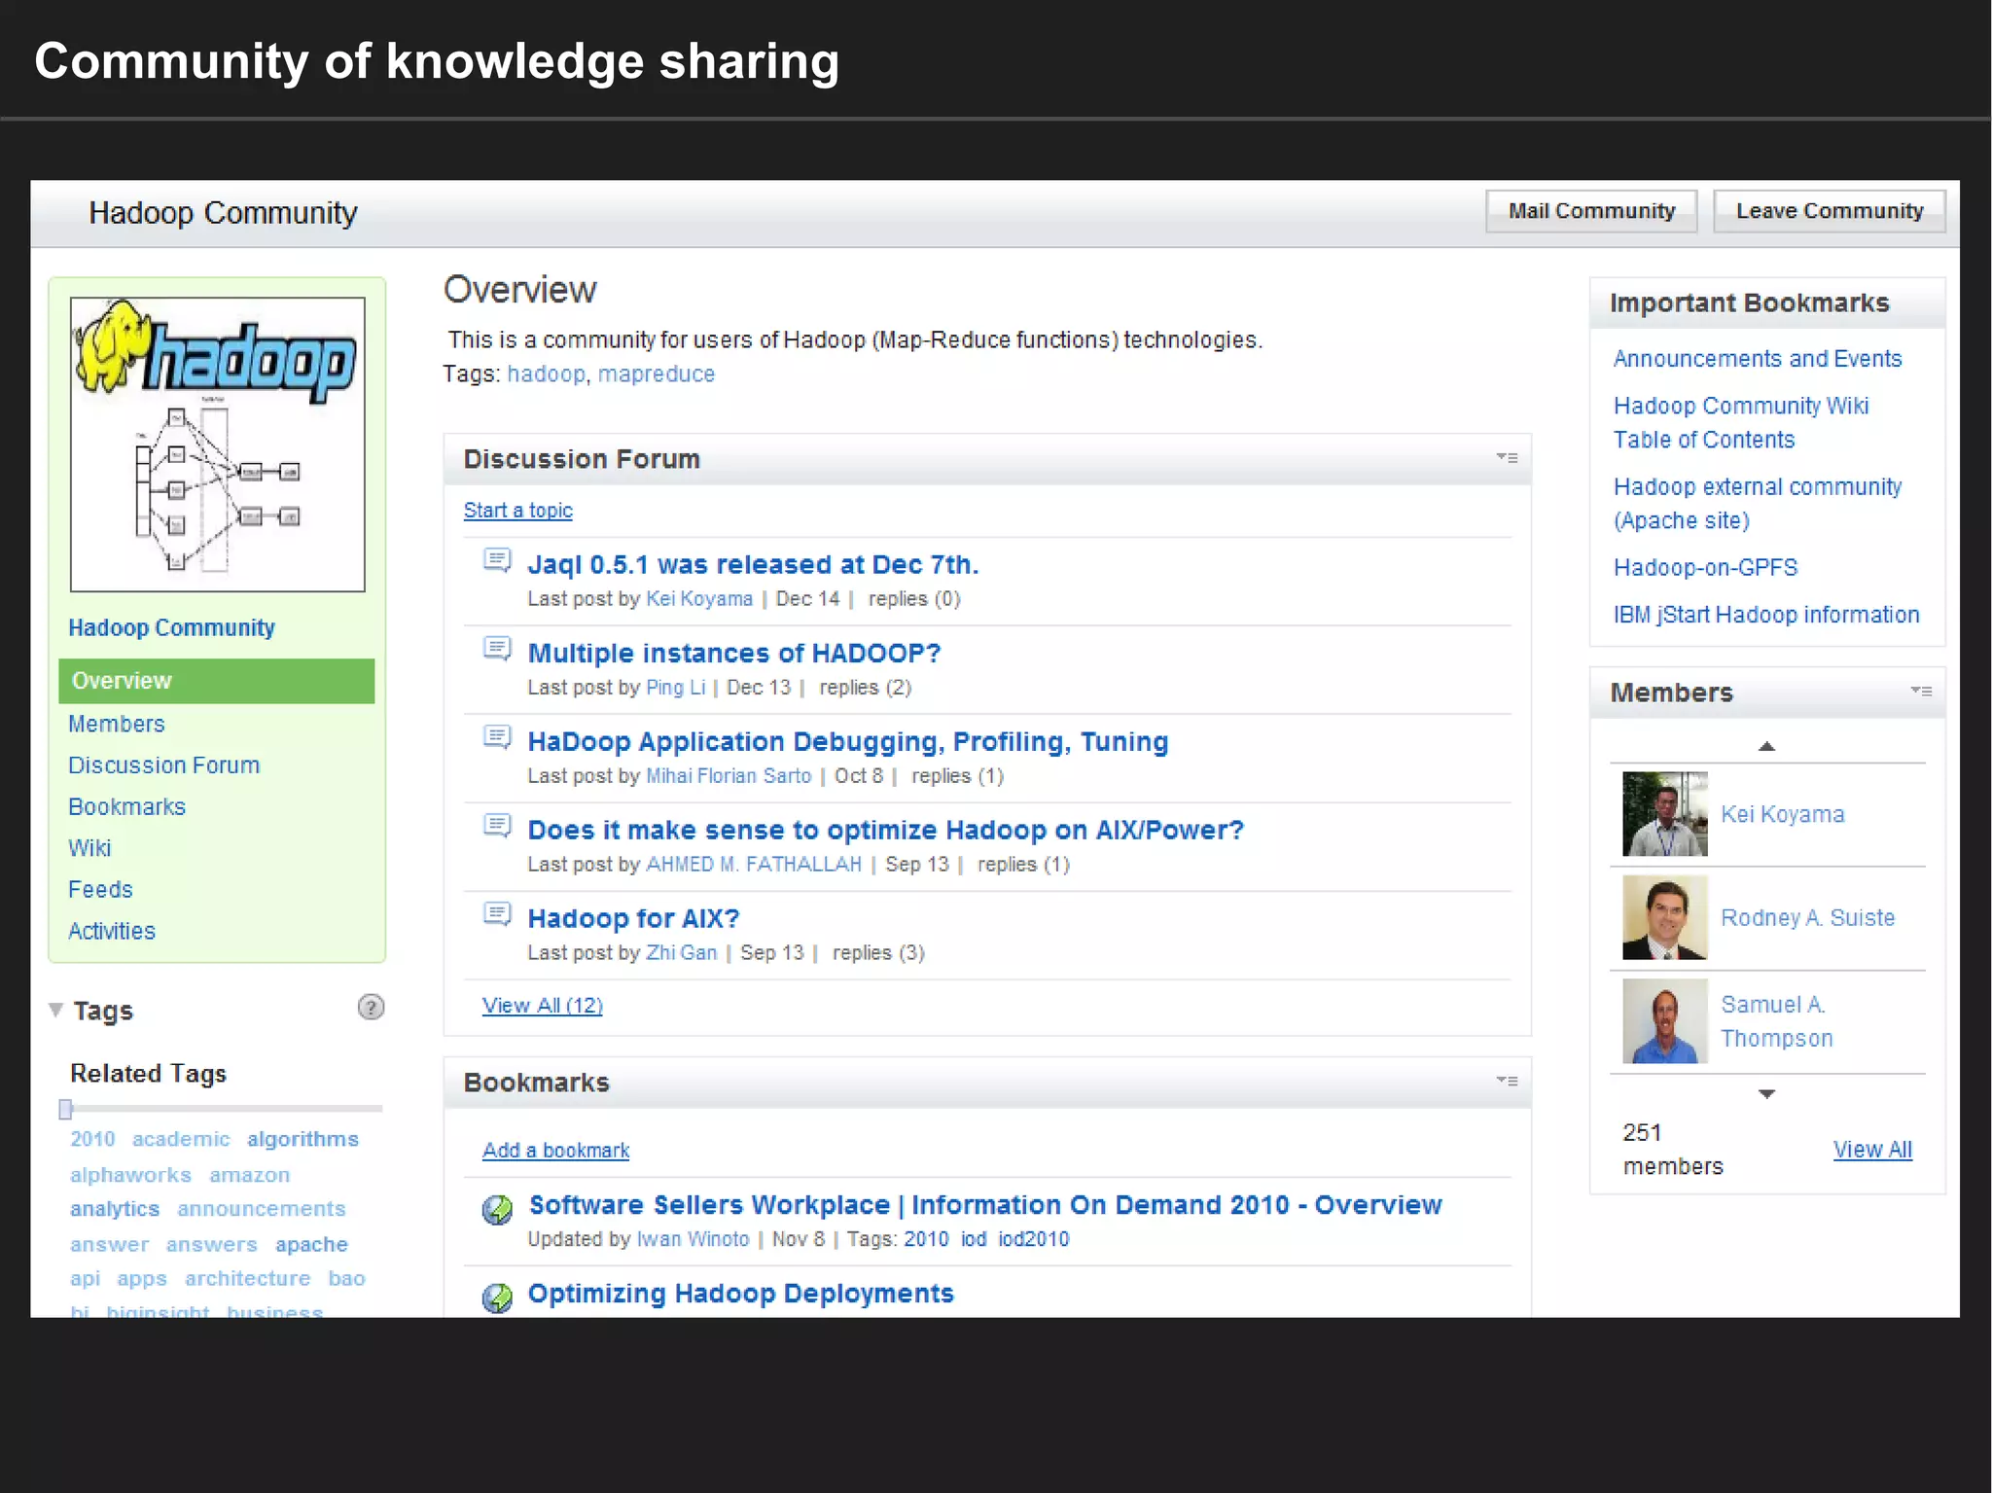Click bookmark icon beside Software Sellers Workplace
This screenshot has height=1493, width=1992.
(x=497, y=1209)
